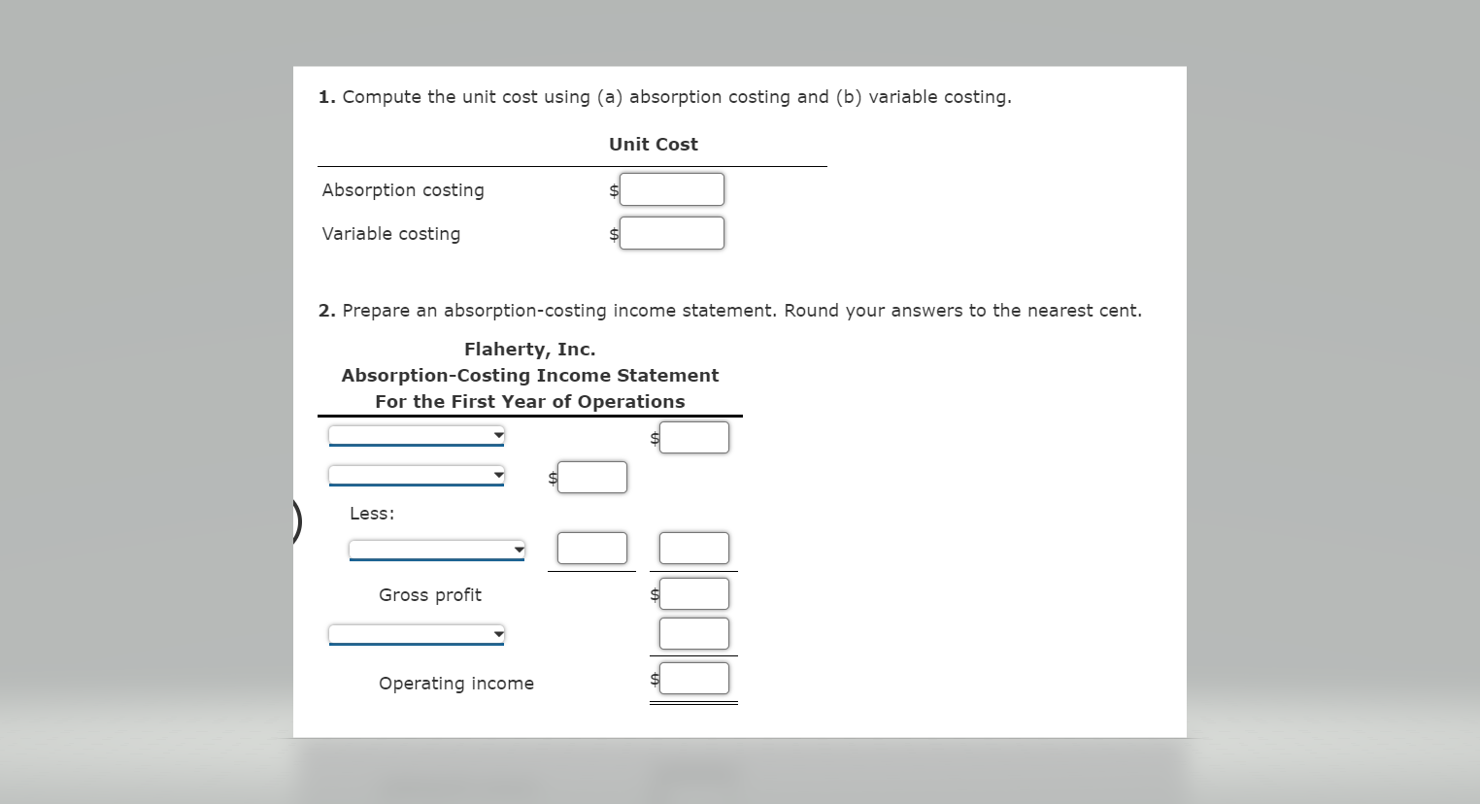The image size is (1480, 804).
Task: Click the Gross profit label
Action: pyautogui.click(x=430, y=594)
